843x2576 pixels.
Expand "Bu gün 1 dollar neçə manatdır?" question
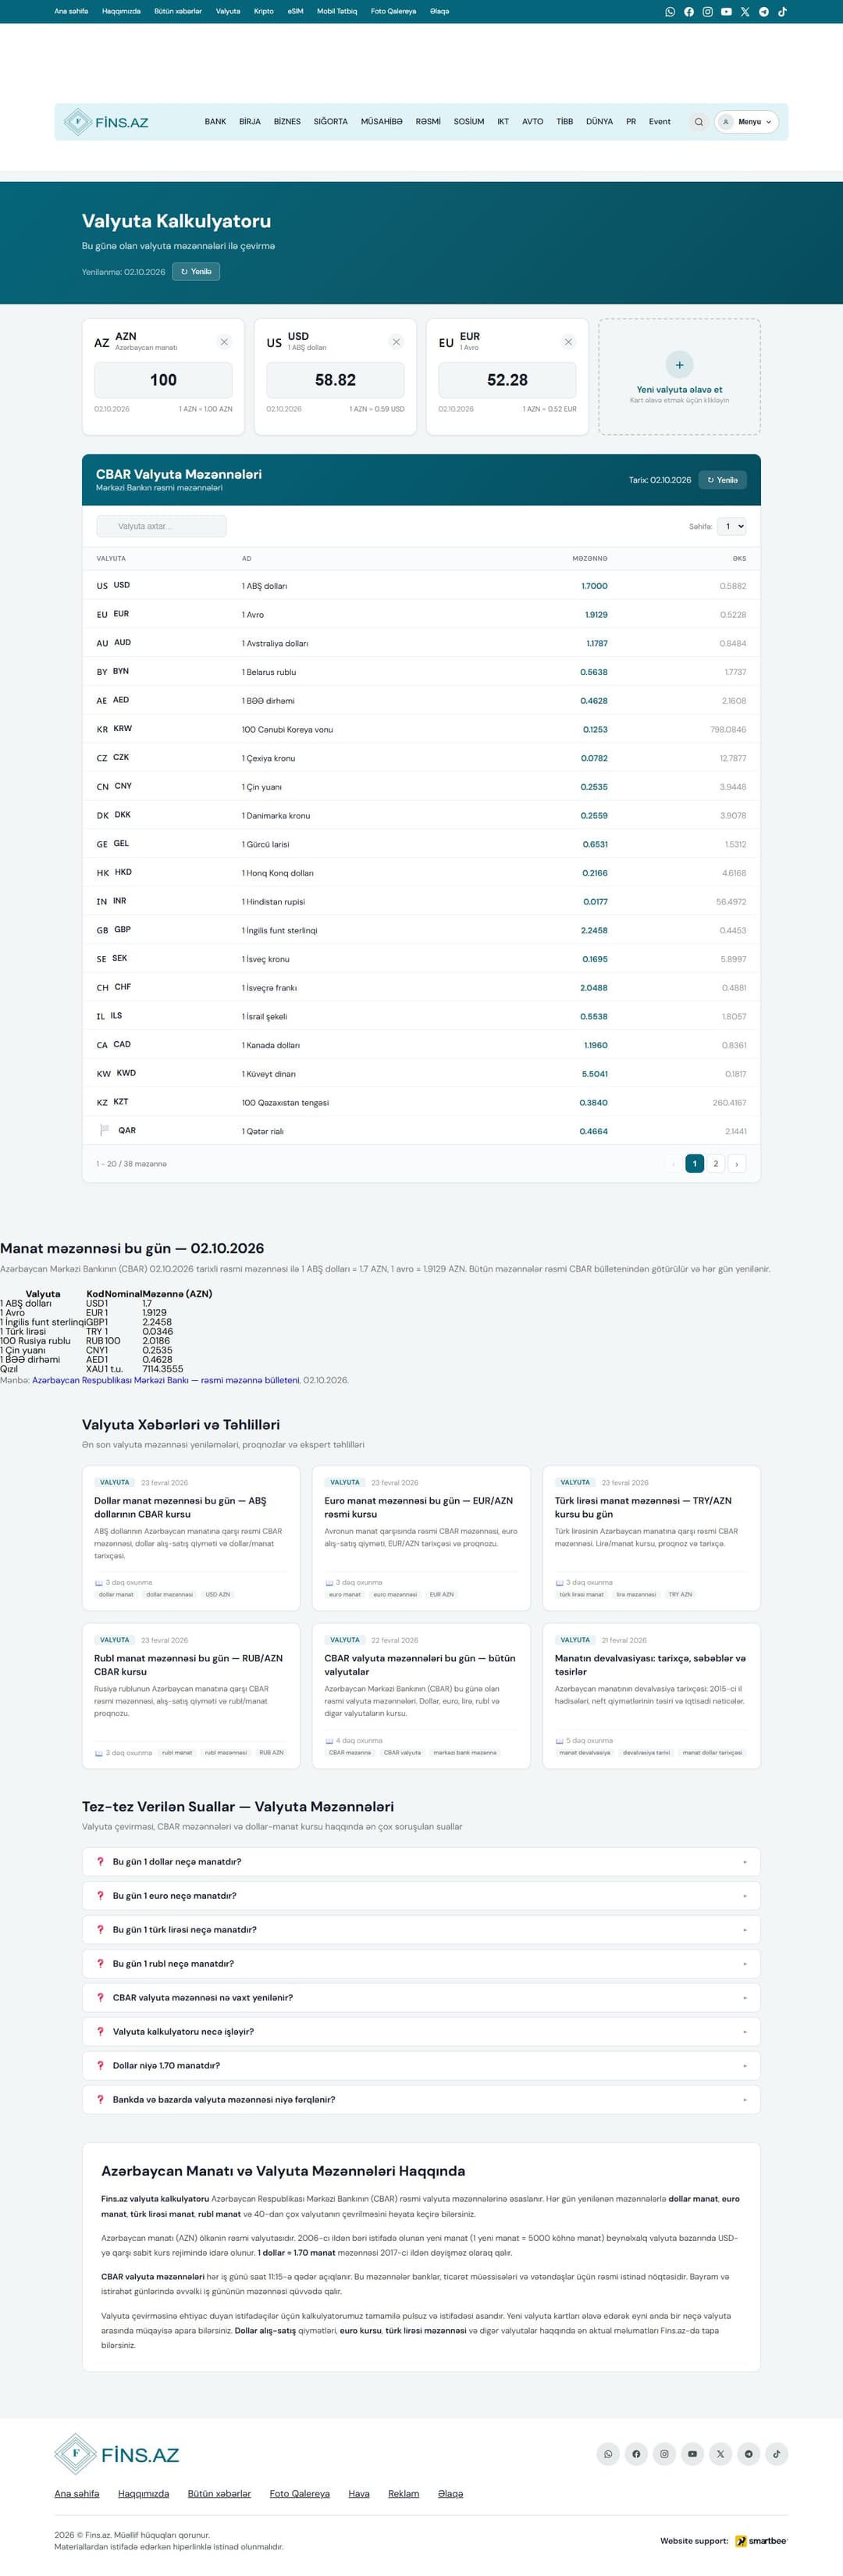coord(421,1861)
